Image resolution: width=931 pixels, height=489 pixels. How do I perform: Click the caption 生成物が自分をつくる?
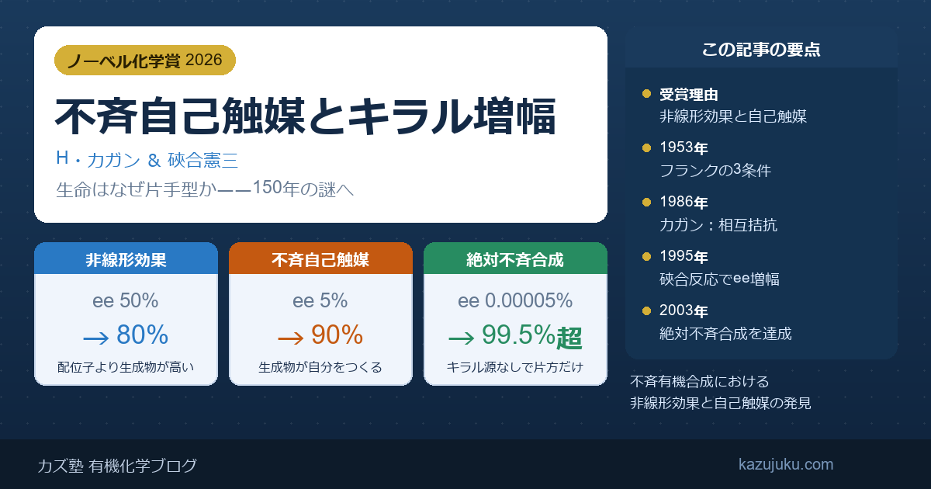(320, 368)
